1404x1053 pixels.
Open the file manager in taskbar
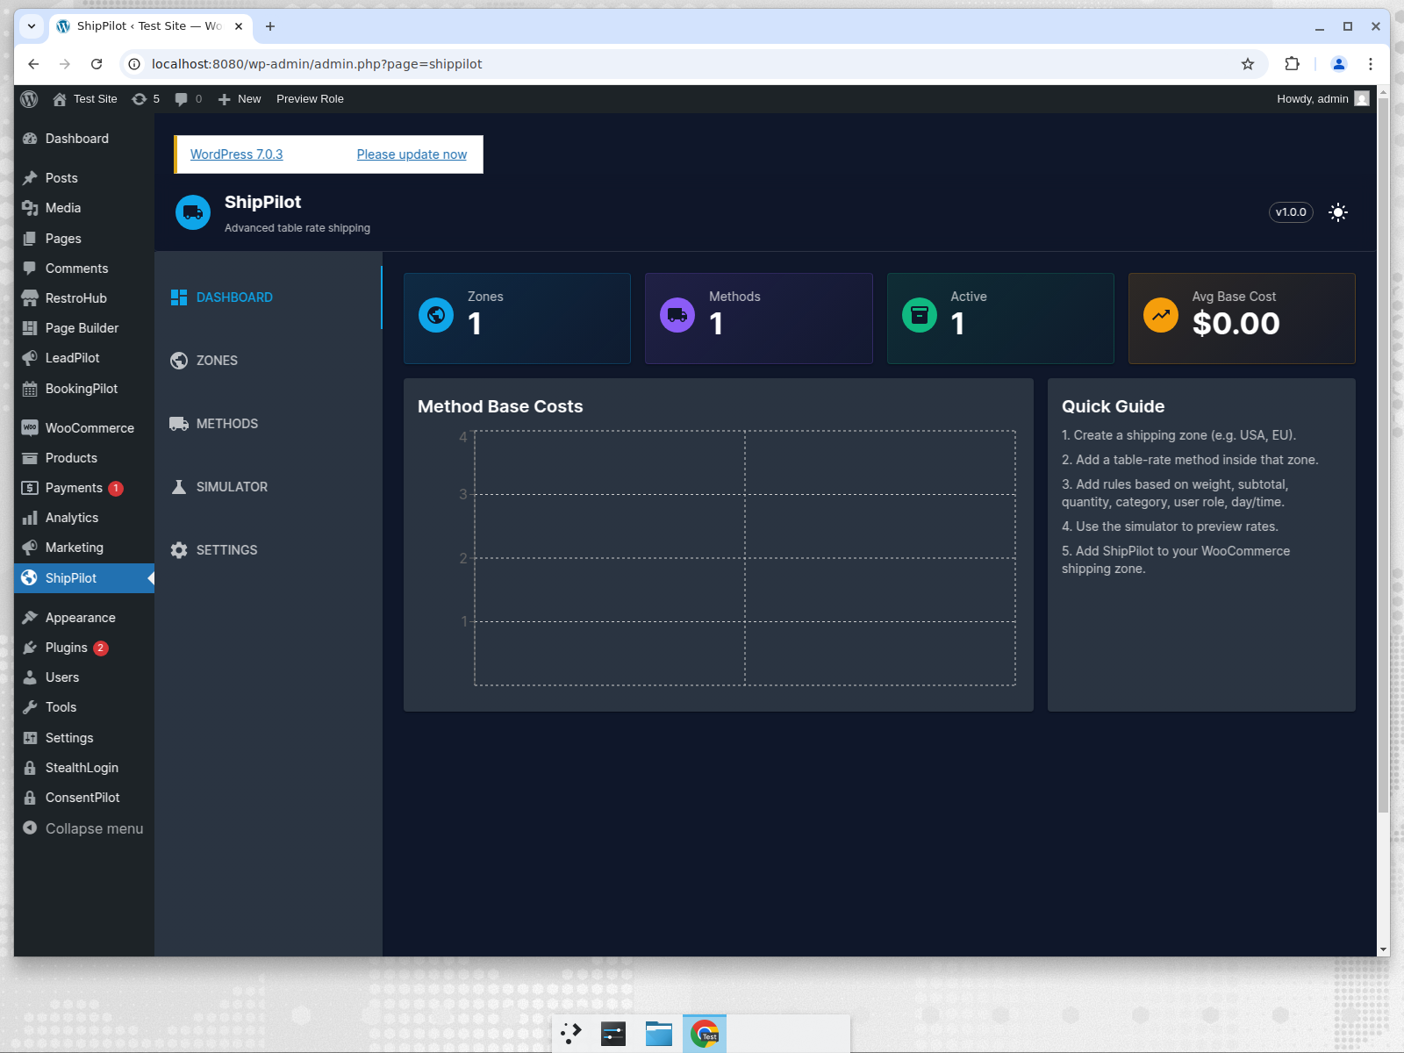click(x=659, y=1034)
